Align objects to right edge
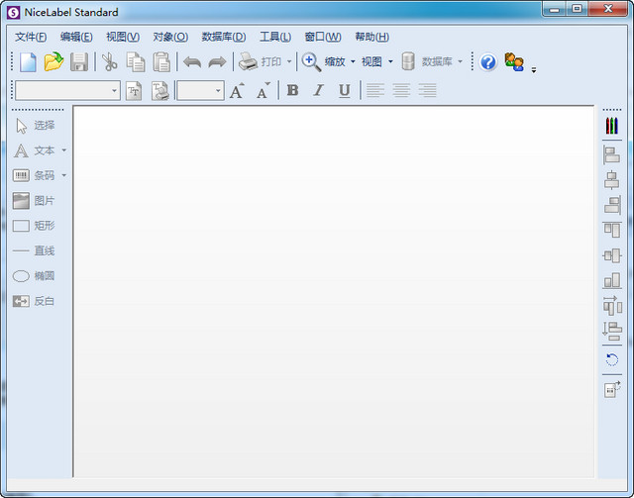The image size is (634, 498). (x=612, y=205)
